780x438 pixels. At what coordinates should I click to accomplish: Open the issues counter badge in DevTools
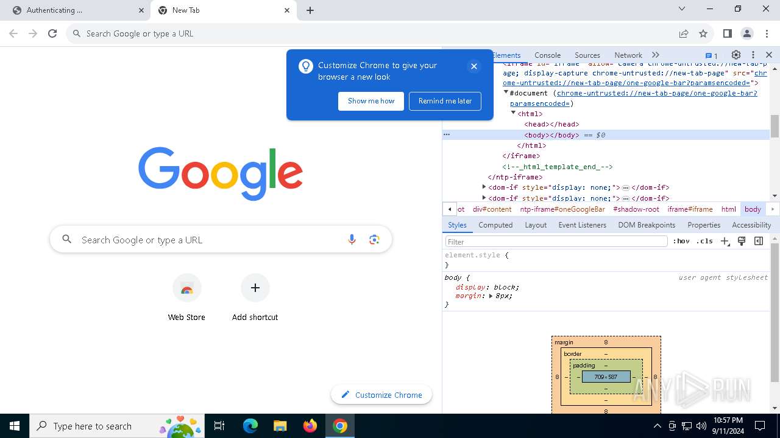(711, 55)
